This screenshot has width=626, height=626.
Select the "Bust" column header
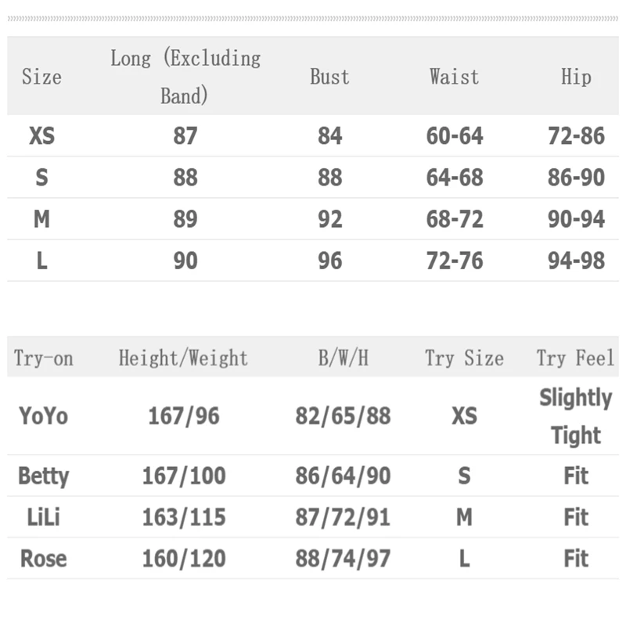point(329,77)
